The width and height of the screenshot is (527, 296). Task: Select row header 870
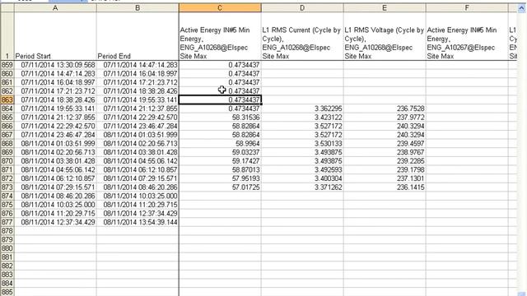tap(7, 161)
